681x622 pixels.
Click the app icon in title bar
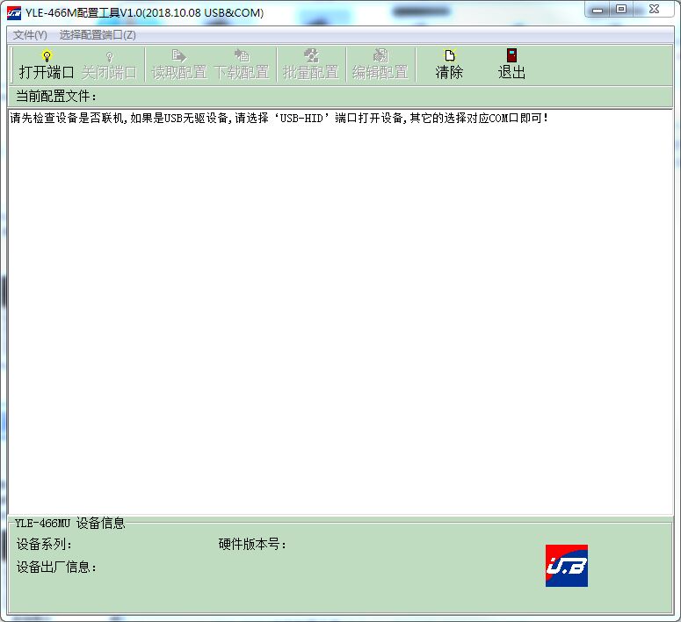tap(14, 12)
